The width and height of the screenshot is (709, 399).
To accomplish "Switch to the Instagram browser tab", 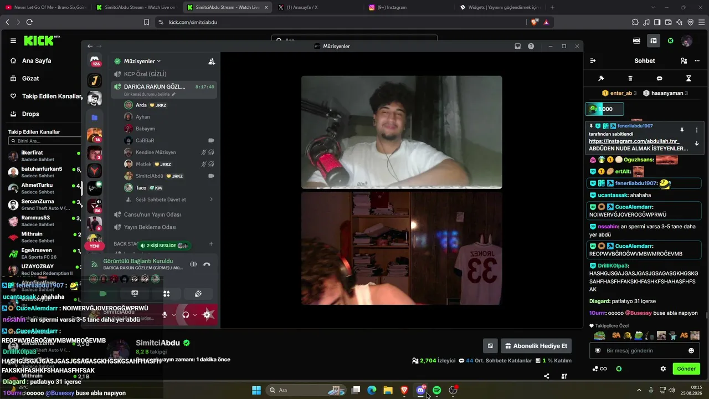I will (409, 7).
